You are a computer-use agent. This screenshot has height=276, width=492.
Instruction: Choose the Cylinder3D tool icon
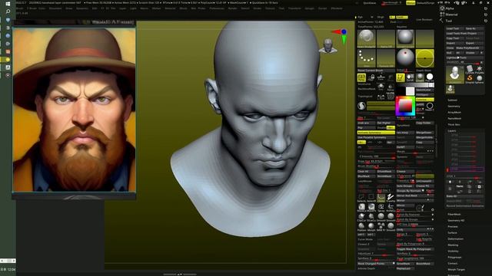click(470, 70)
